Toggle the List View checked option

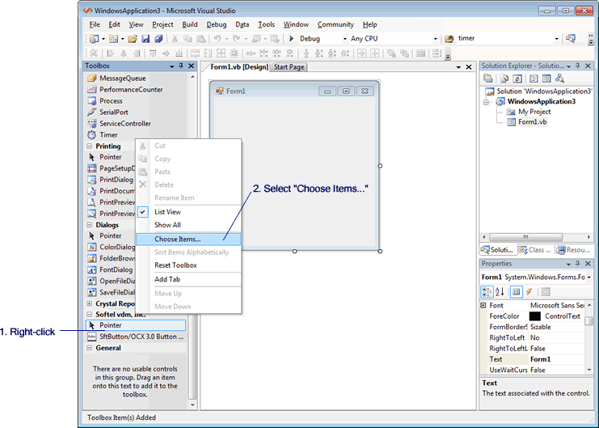click(x=167, y=212)
